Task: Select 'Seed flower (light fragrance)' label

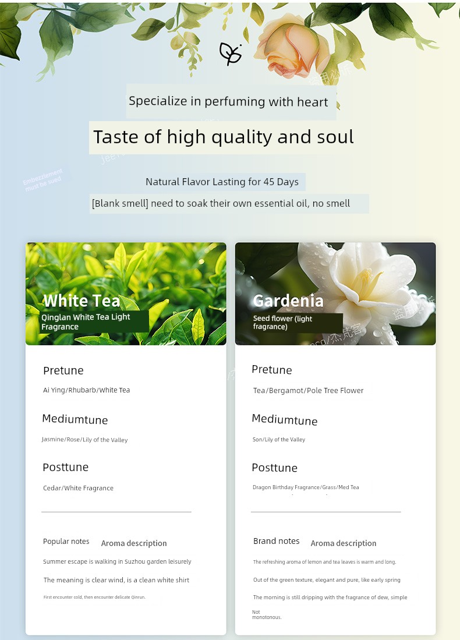Action: [x=283, y=323]
